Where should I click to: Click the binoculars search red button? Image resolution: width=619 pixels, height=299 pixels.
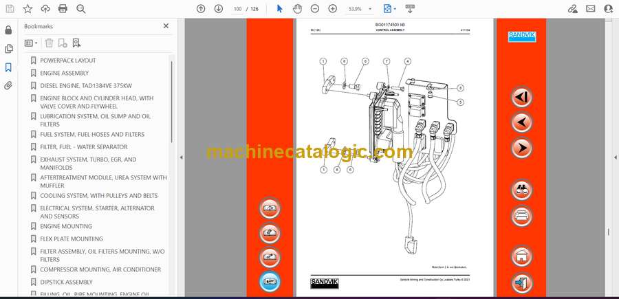click(x=521, y=190)
